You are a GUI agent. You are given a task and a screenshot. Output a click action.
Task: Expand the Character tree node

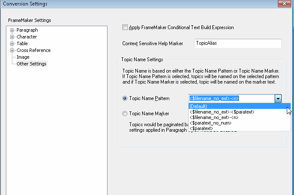pyautogui.click(x=12, y=37)
